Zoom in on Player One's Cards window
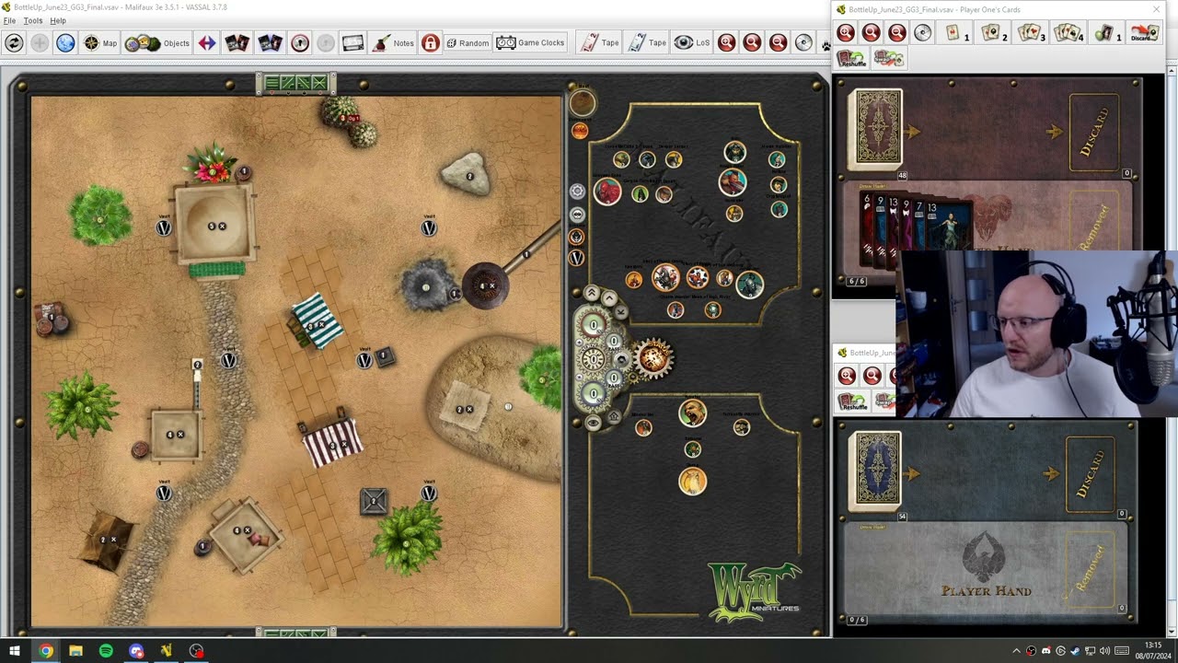 coord(846,33)
